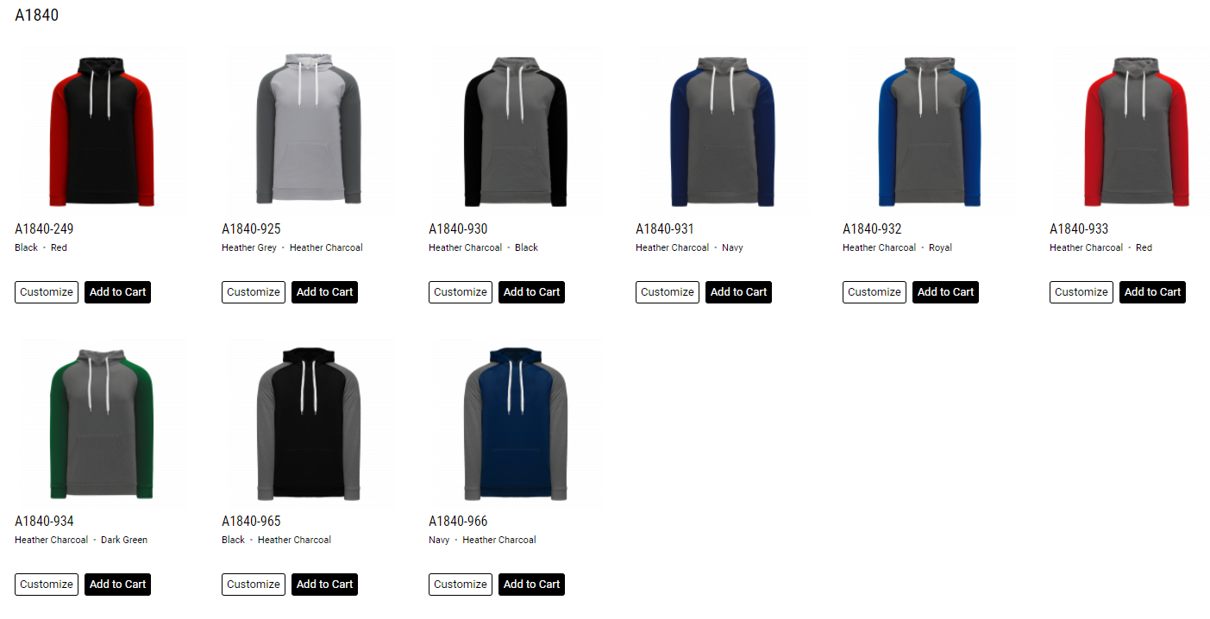View the Heather Charcoal Navy hoodie picture
This screenshot has width=1210, height=619.
(x=723, y=131)
